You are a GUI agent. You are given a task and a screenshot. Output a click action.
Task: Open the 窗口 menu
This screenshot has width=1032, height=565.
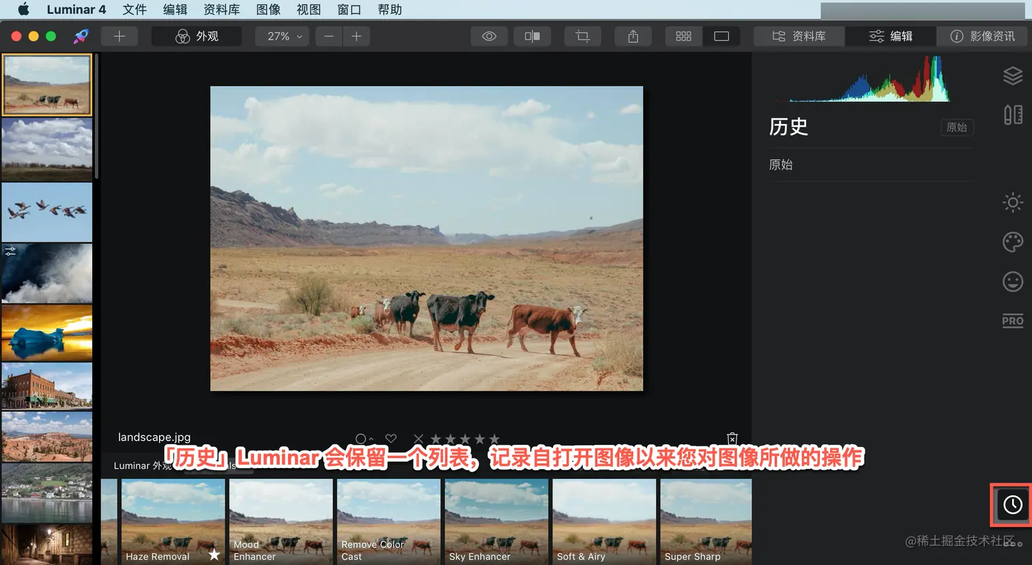349,10
